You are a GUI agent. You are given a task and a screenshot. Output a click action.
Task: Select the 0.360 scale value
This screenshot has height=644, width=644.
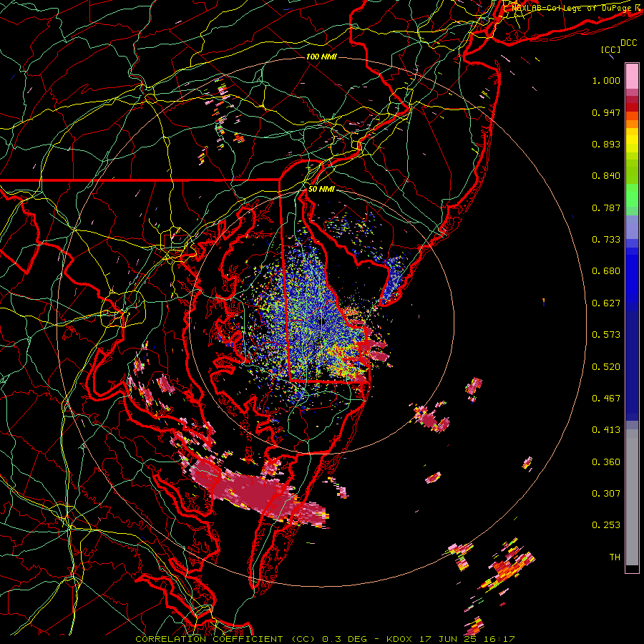[x=606, y=462]
